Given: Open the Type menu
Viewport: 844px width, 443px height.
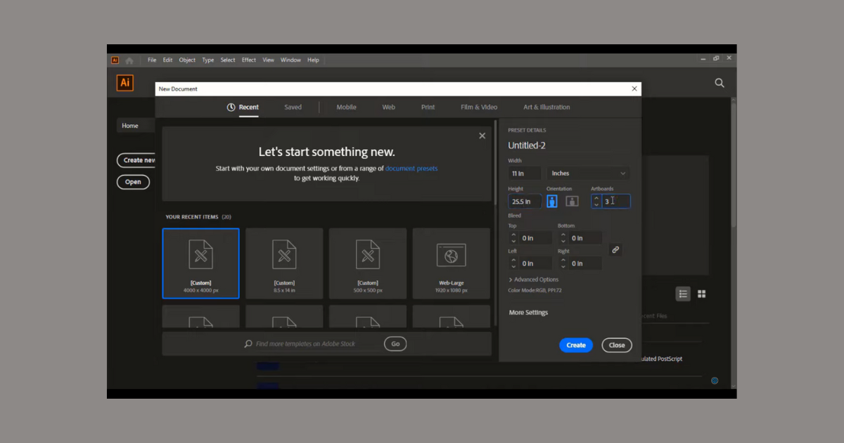Looking at the screenshot, I should [208, 60].
